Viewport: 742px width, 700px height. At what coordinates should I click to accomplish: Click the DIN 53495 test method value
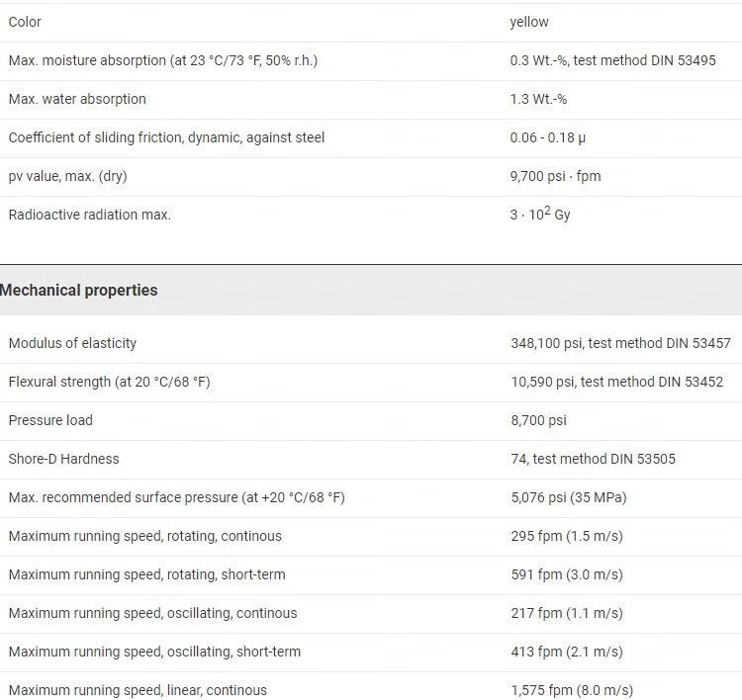click(x=612, y=60)
